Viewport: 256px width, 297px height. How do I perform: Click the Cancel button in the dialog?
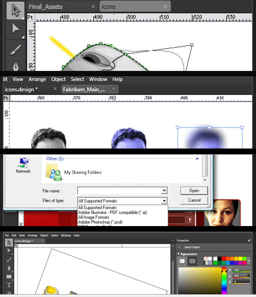click(x=194, y=200)
